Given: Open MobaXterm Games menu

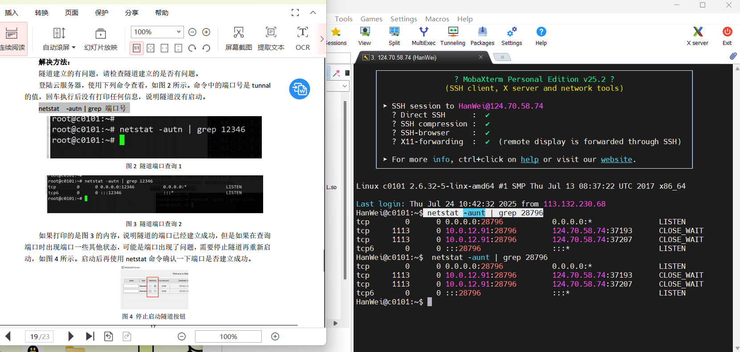Looking at the screenshot, I should click(371, 19).
